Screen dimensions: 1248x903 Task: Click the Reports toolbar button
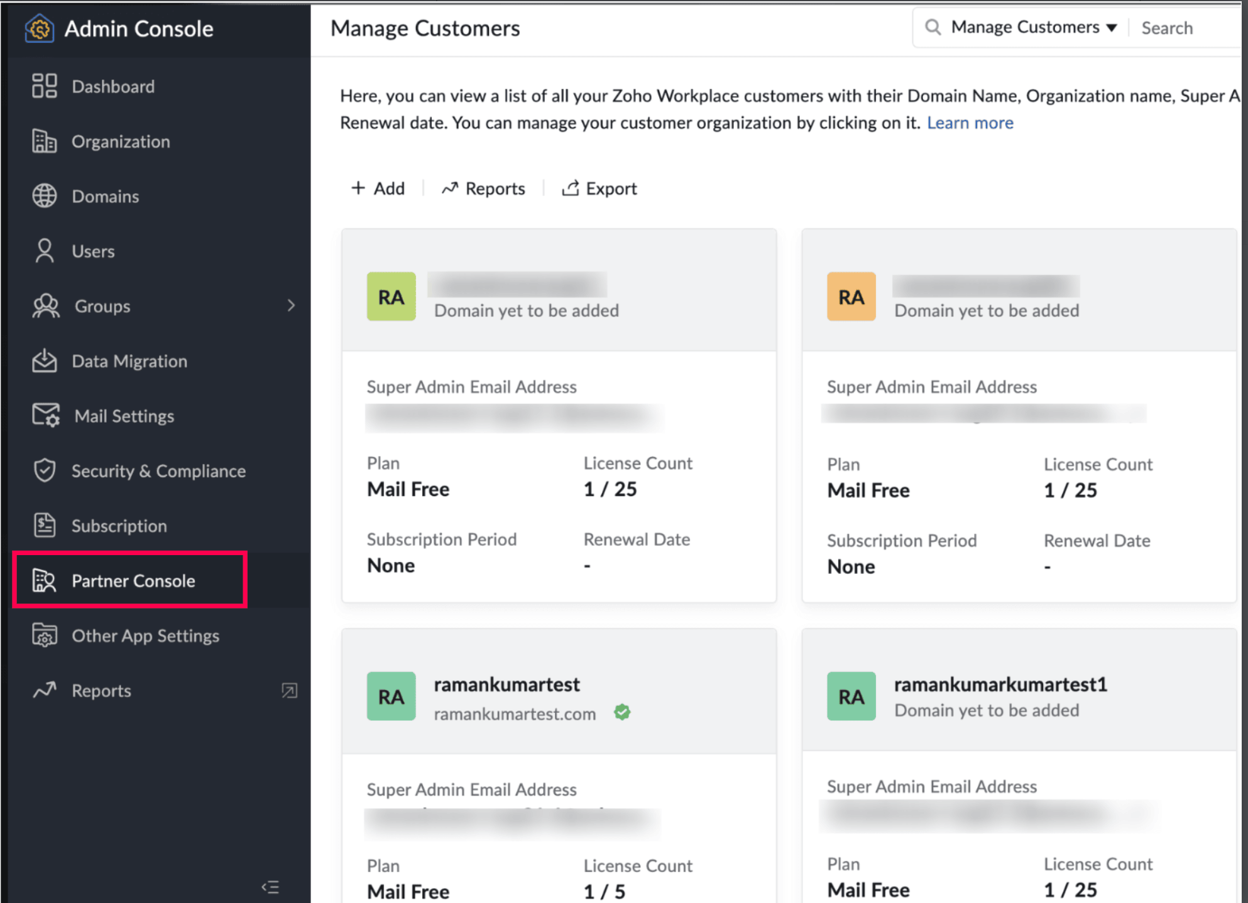coord(483,188)
